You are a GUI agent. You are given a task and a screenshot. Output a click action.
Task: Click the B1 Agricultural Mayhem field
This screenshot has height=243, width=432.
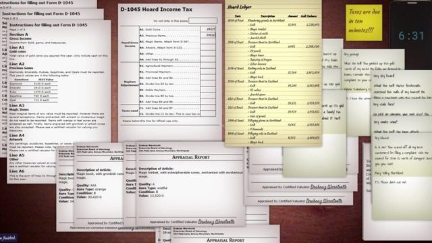pos(208,65)
